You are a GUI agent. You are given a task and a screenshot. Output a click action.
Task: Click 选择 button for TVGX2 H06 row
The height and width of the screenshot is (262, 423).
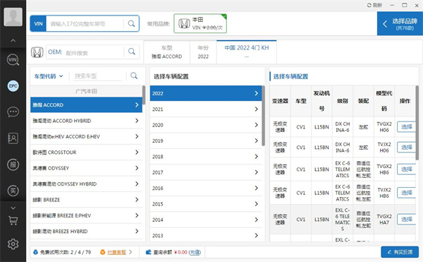406,126
